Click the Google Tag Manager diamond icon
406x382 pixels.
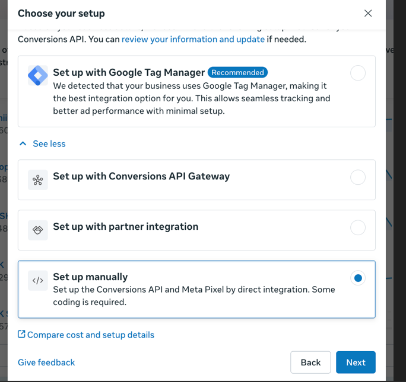pos(38,76)
